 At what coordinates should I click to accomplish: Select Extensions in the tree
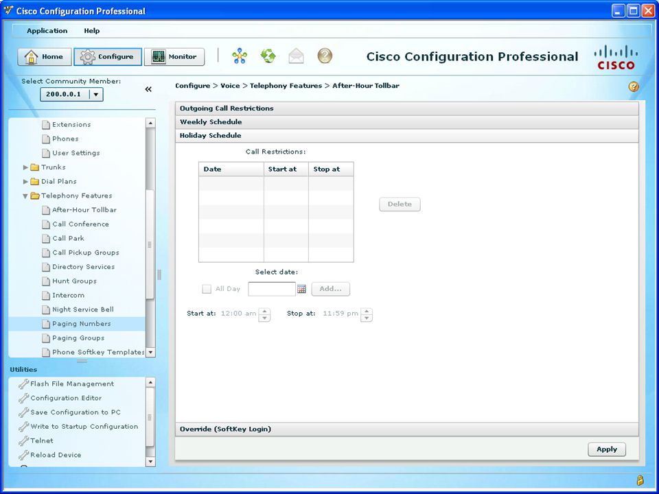pyautogui.click(x=71, y=125)
